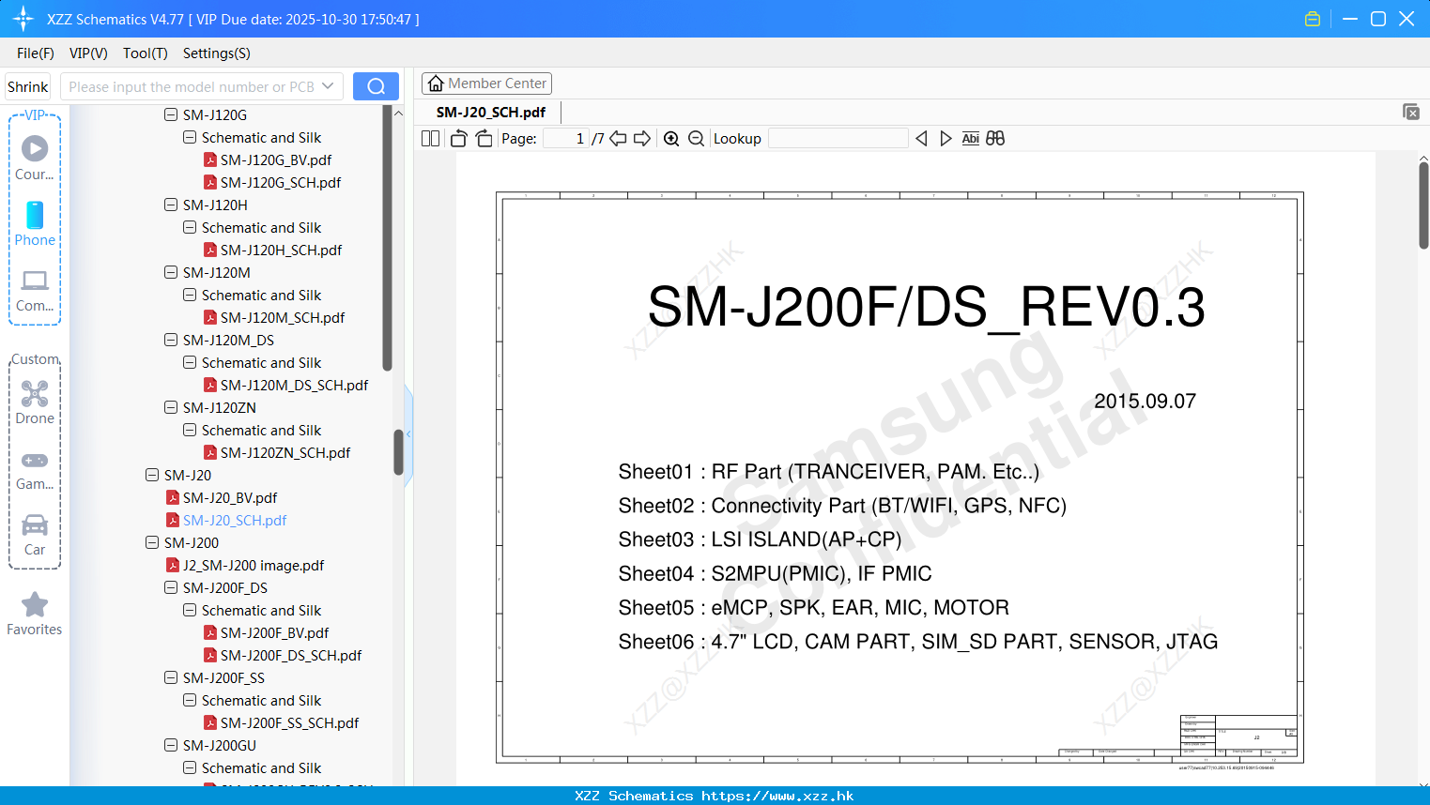Screen dimensions: 1430x805
Task: Collapse Schematic and Silk under SM-J120H
Action: click(x=190, y=227)
